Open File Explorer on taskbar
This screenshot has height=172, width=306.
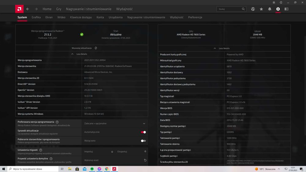(x=70, y=169)
